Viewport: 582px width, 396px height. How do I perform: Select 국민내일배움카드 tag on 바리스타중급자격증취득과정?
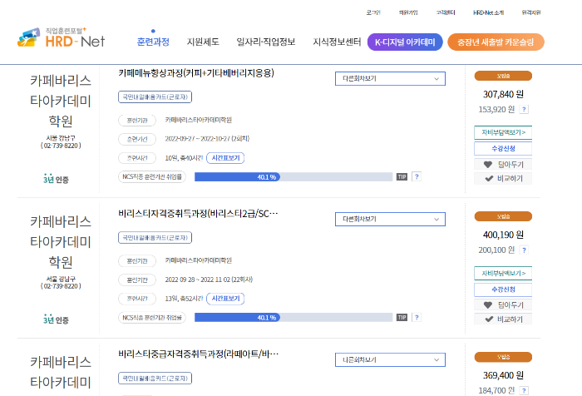tap(155, 379)
